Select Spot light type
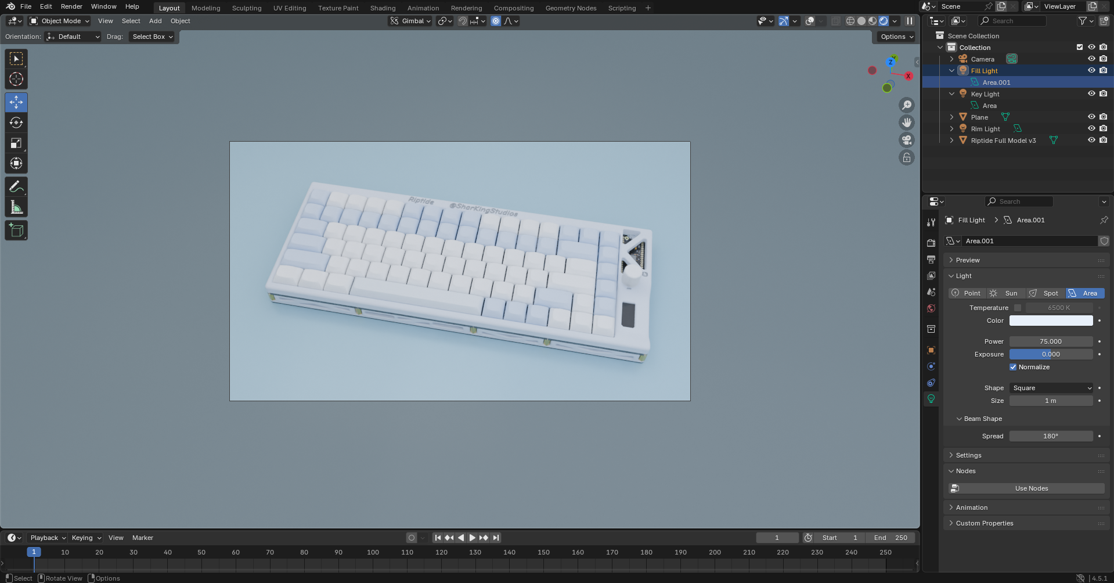Viewport: 1114px width, 583px height. coord(1044,293)
